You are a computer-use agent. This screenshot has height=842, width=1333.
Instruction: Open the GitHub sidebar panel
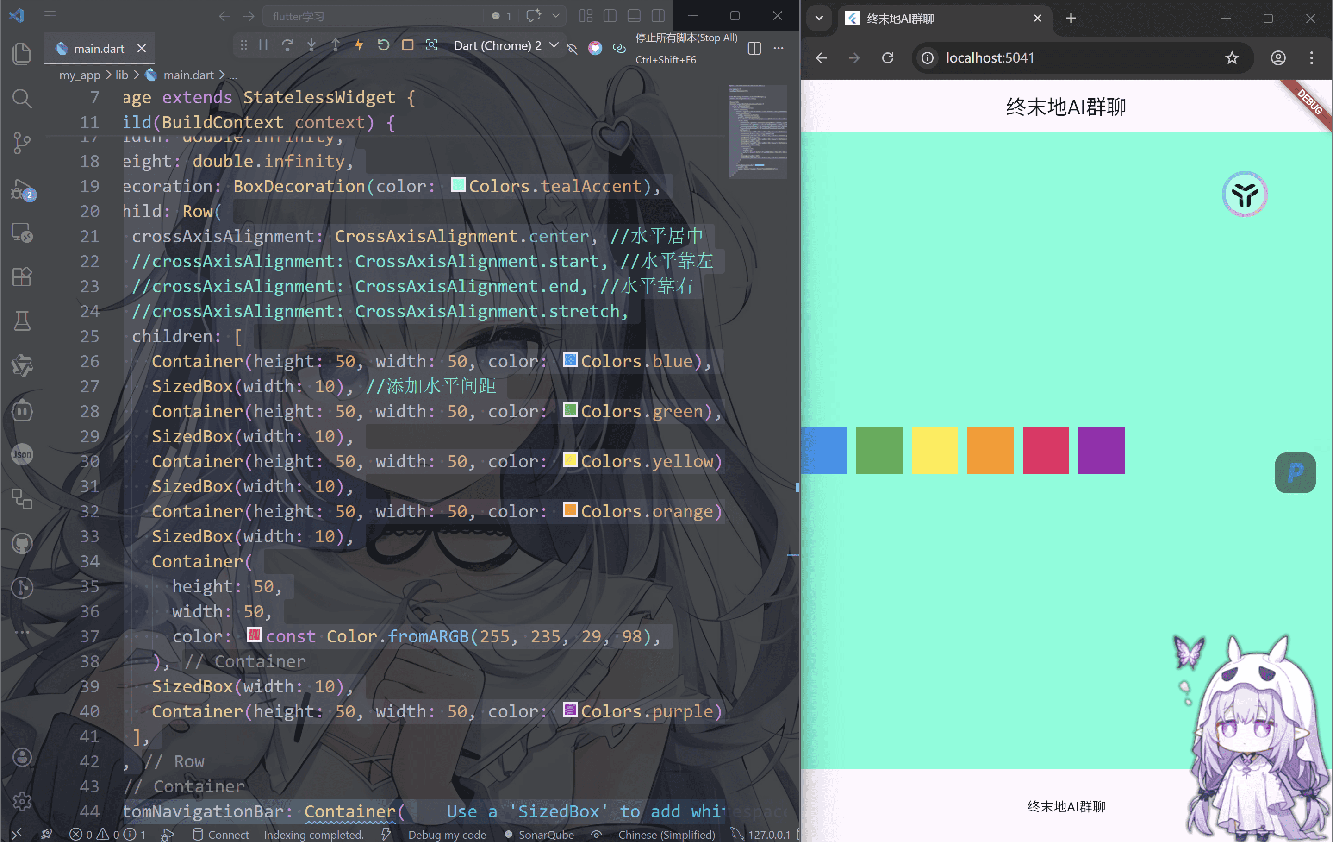(22, 543)
